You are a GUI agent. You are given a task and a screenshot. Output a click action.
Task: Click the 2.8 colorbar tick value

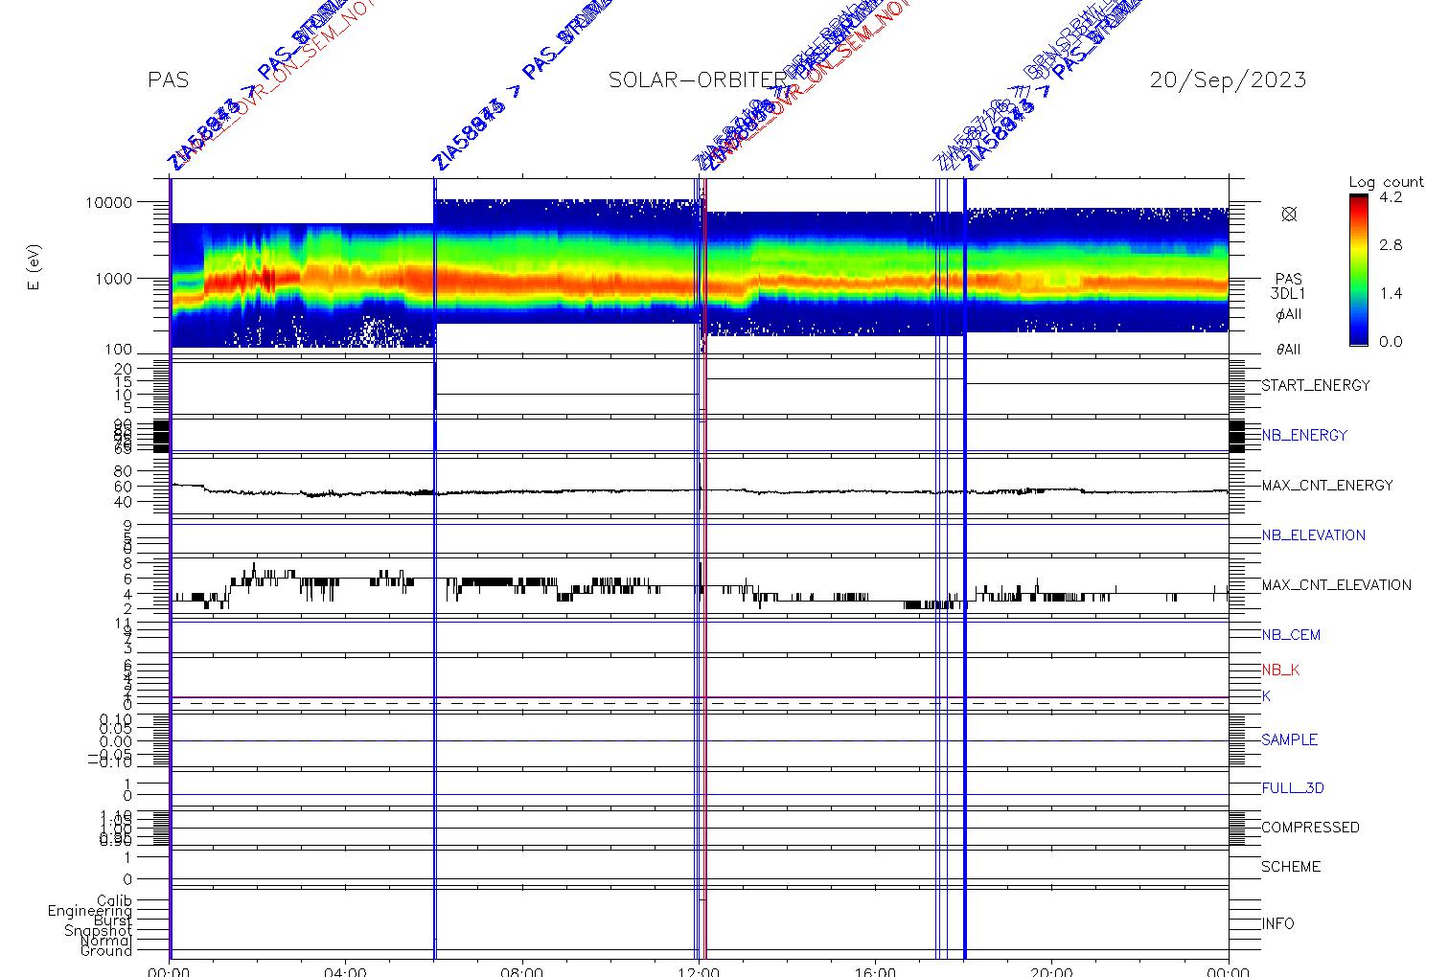pos(1391,245)
